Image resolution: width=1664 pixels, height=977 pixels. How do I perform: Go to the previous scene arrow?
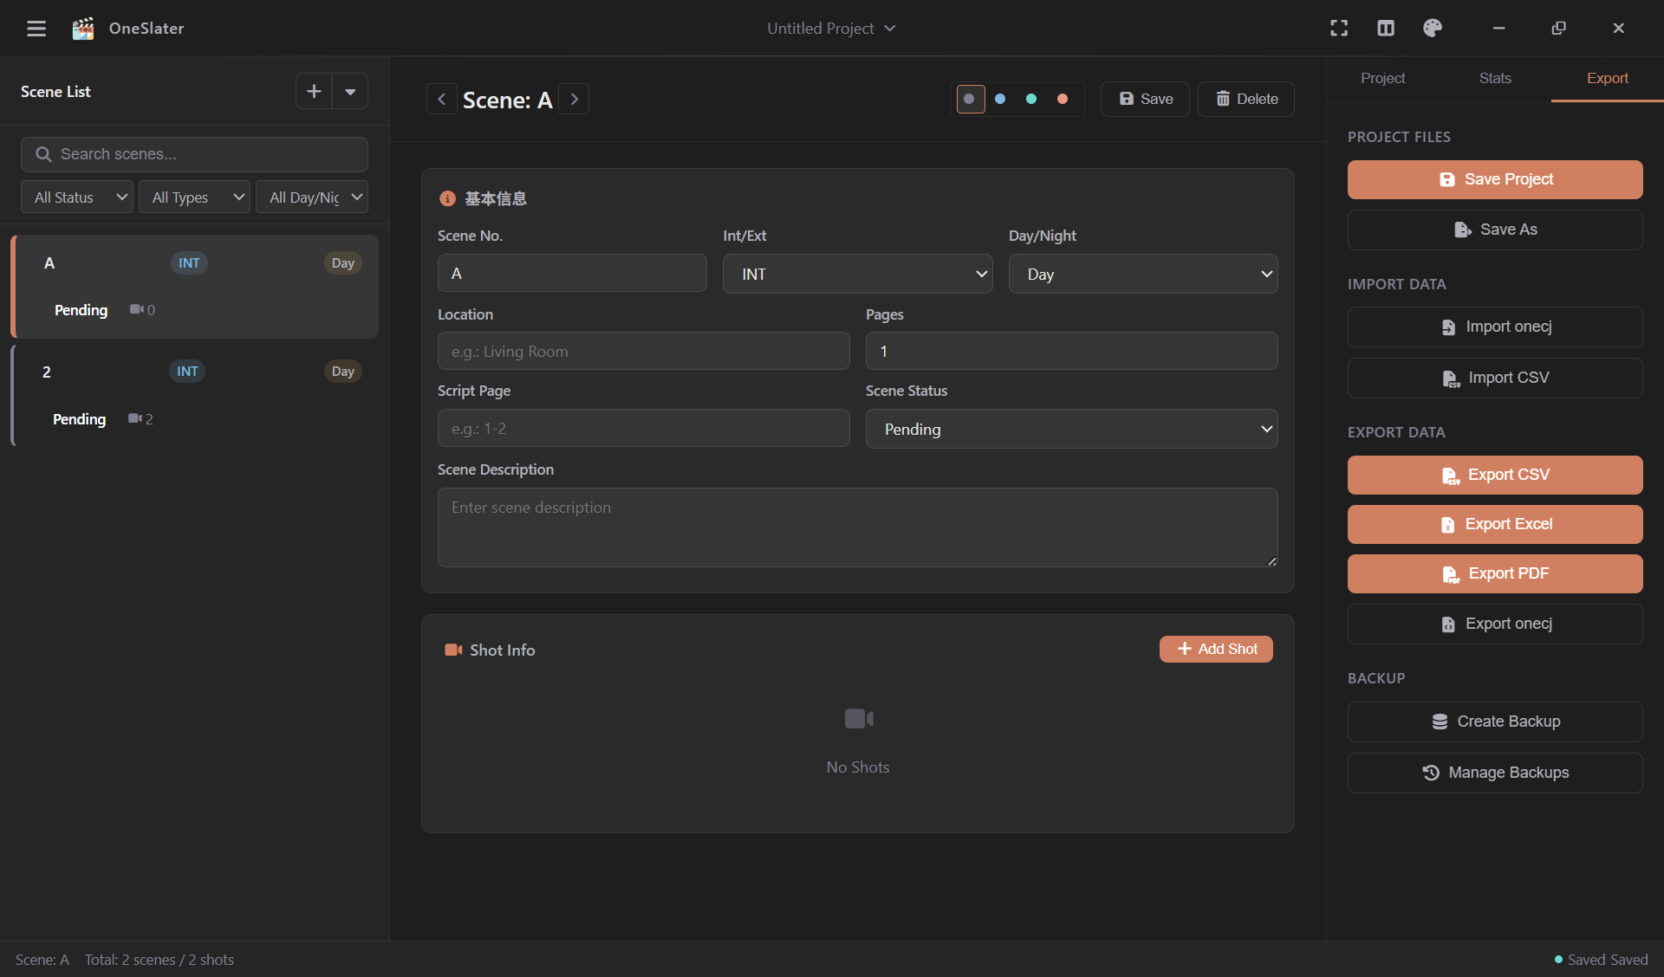click(x=442, y=99)
